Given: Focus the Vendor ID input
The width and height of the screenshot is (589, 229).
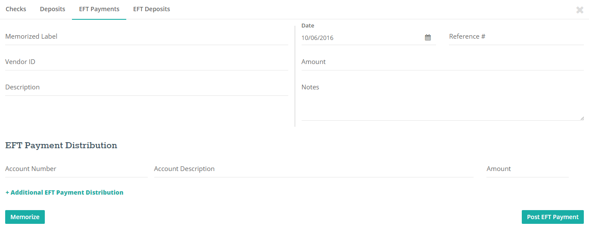Looking at the screenshot, I should 146,62.
